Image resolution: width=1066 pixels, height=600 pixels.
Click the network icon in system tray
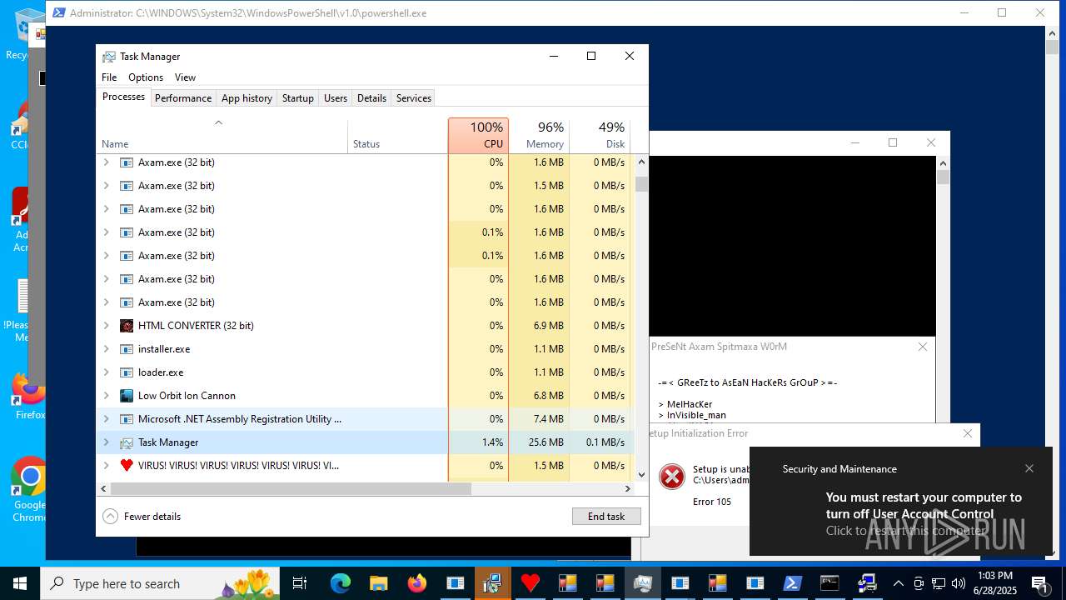(939, 583)
